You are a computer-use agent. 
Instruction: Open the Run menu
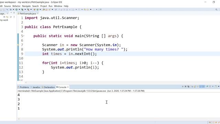(x=51, y=6)
